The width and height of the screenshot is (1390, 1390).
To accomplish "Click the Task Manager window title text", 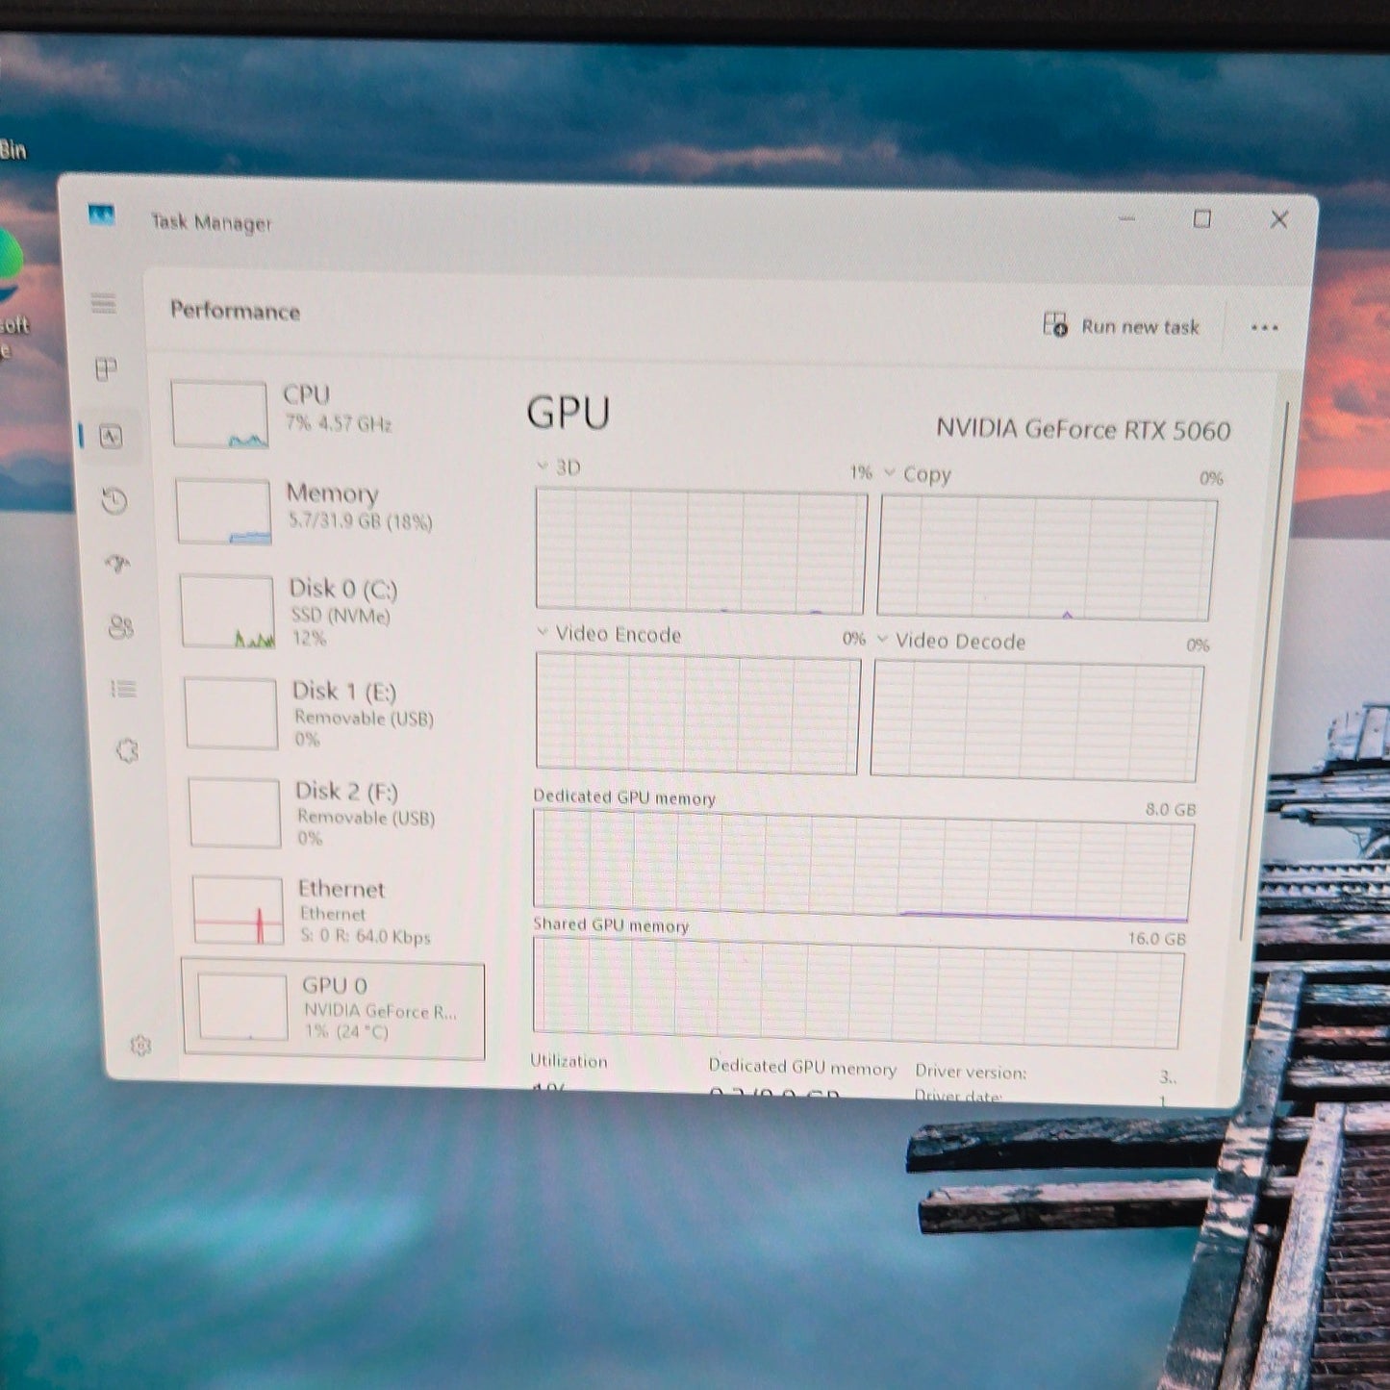I will pyautogui.click(x=212, y=222).
